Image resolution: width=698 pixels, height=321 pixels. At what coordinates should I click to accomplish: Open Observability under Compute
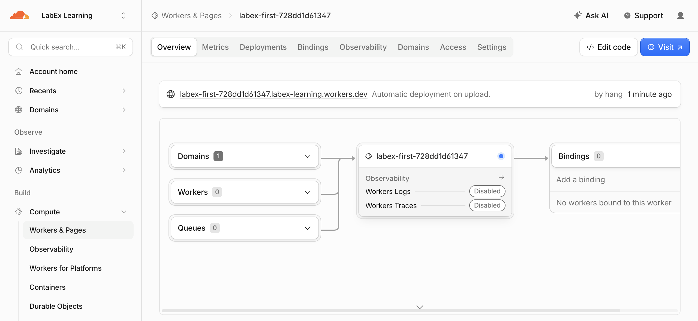[51, 249]
